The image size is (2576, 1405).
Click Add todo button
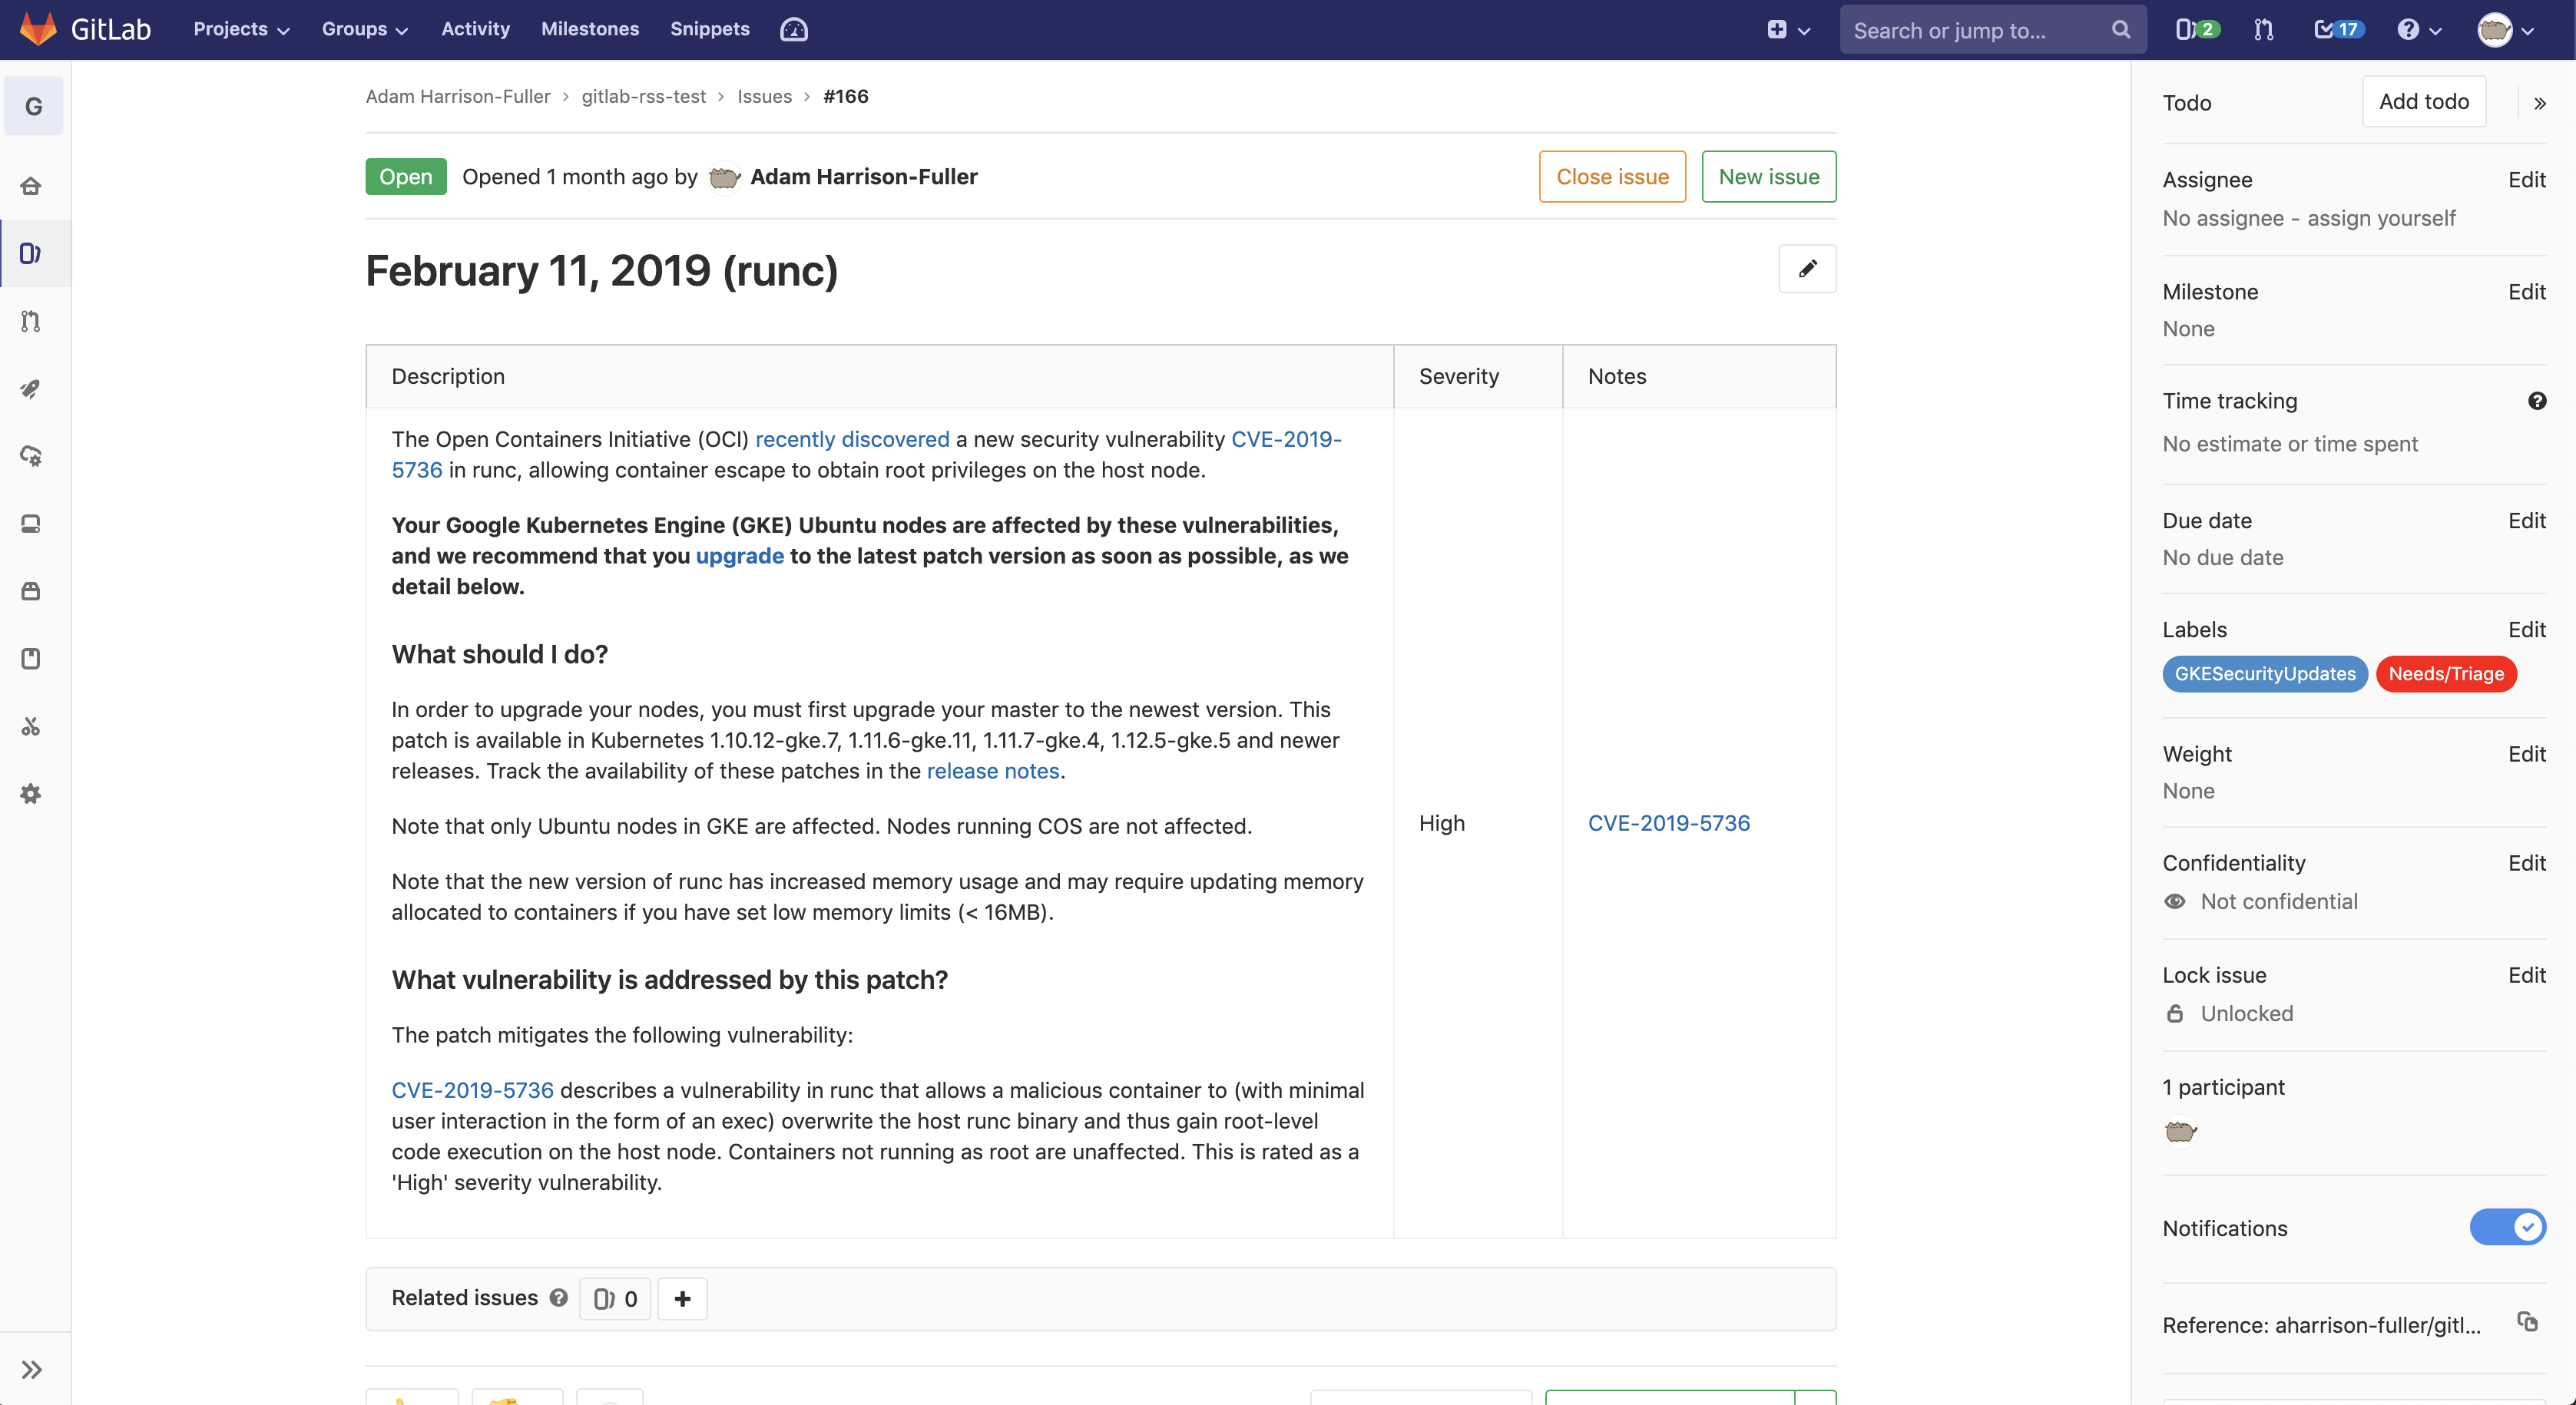coord(2424,101)
